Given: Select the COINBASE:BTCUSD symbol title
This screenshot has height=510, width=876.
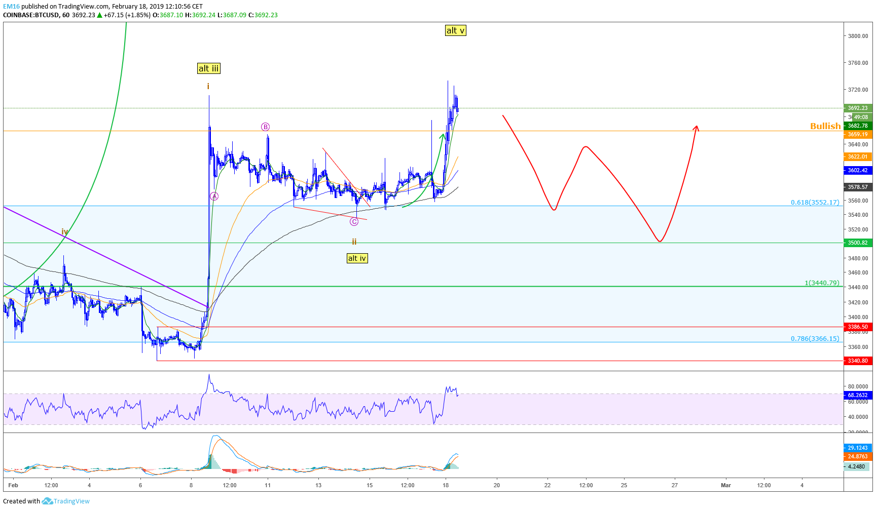Looking at the screenshot, I should click(x=31, y=15).
